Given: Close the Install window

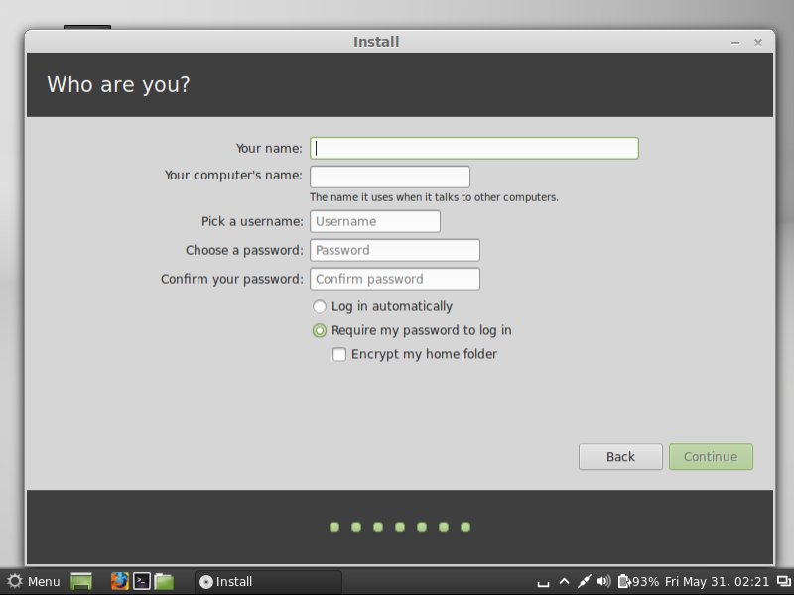Looking at the screenshot, I should [758, 43].
